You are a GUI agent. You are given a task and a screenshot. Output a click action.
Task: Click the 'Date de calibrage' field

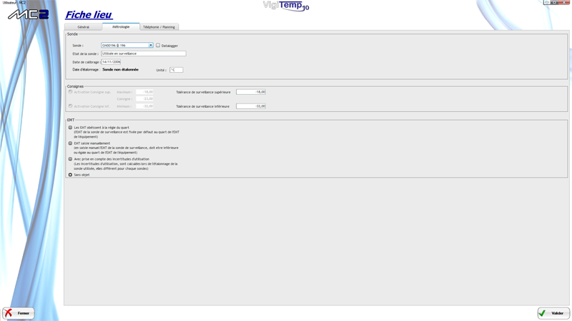click(111, 62)
